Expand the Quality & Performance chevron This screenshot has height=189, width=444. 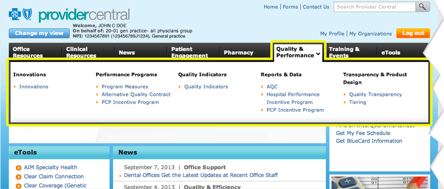point(318,54)
